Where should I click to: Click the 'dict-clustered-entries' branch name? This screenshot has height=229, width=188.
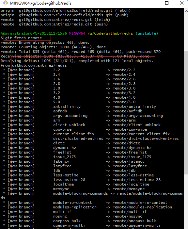78,139
